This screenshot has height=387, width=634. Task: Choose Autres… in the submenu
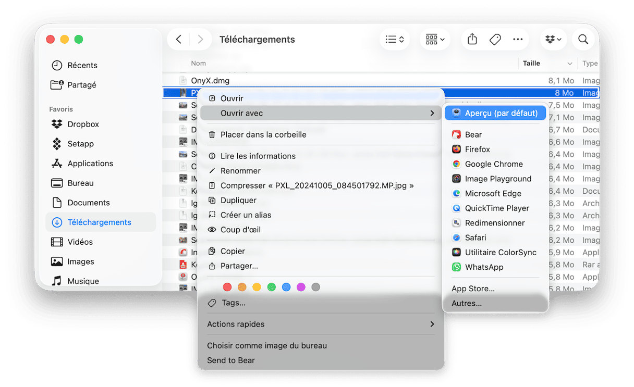pos(495,303)
